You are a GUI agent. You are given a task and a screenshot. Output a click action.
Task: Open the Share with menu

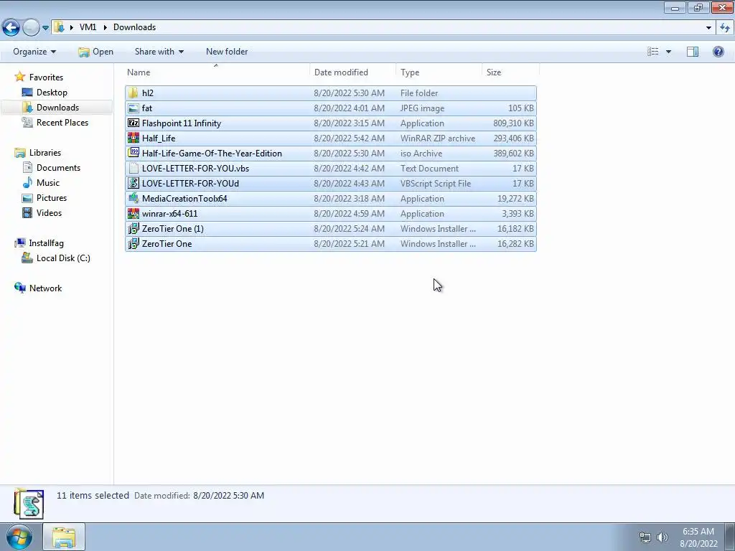point(159,52)
